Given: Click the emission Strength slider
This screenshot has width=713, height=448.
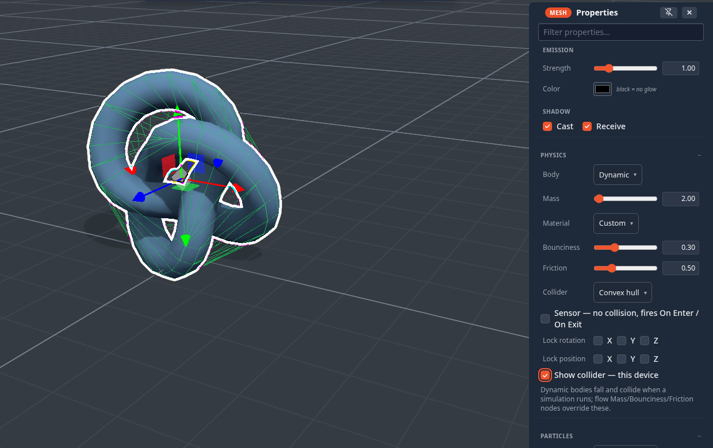Looking at the screenshot, I should tap(626, 68).
